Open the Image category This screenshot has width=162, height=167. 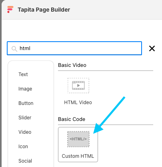click(x=25, y=89)
